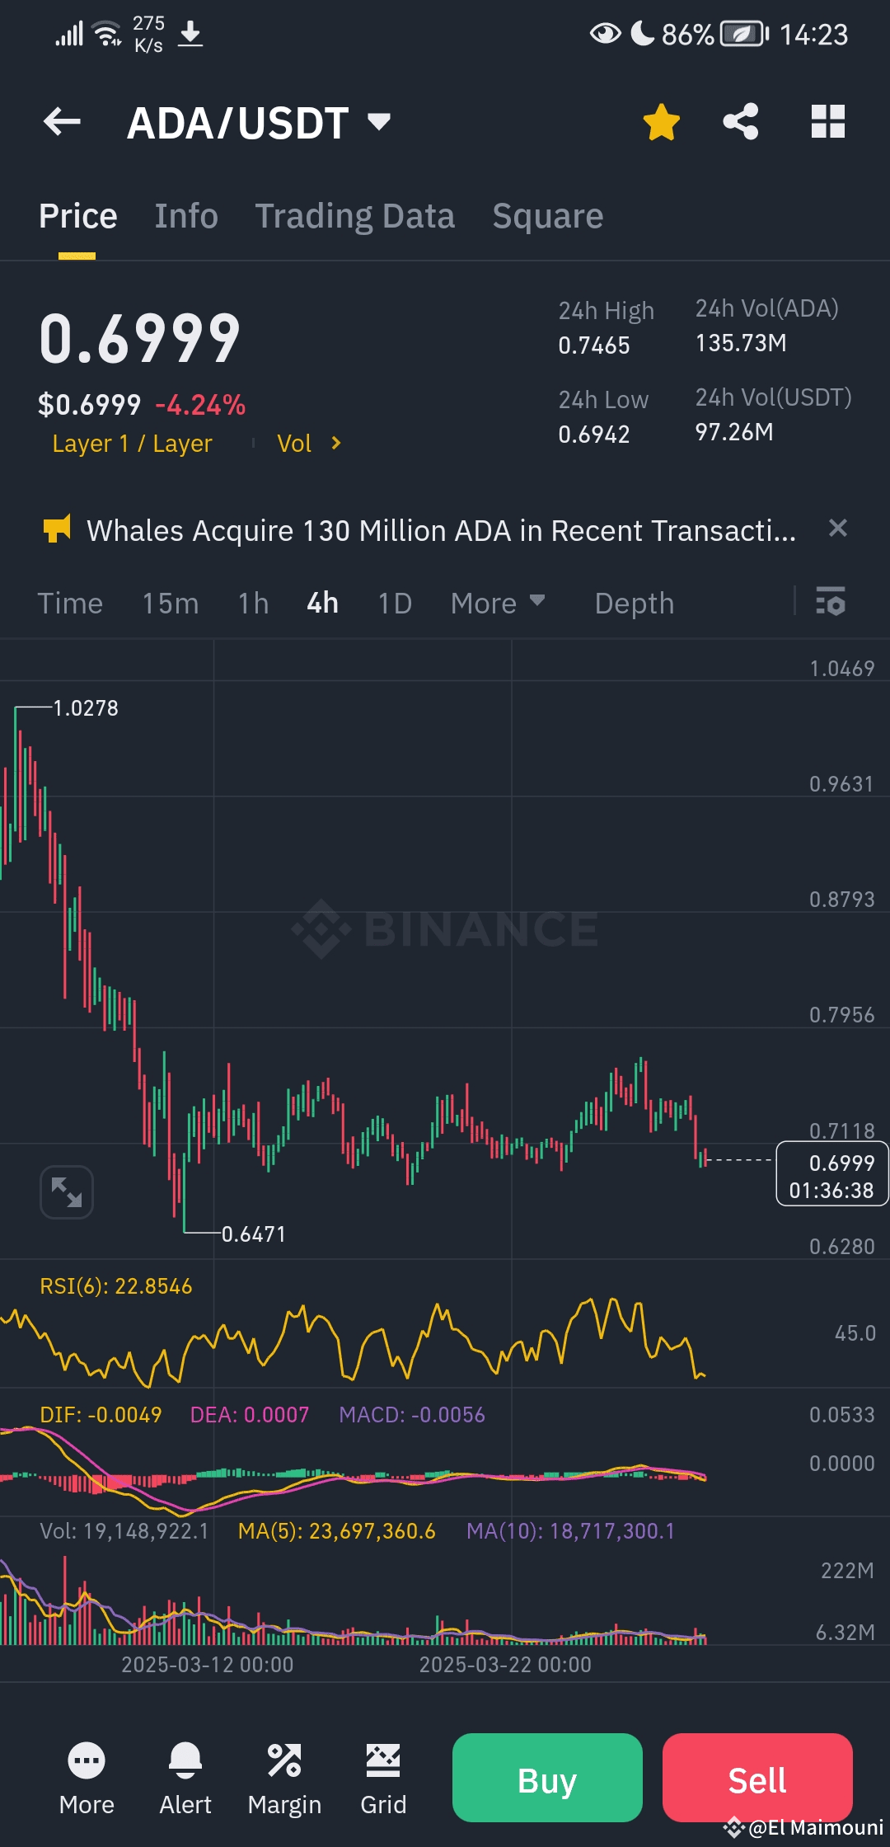890x1847 pixels.
Task: Dismiss the whale news banner
Action: (838, 529)
